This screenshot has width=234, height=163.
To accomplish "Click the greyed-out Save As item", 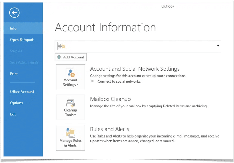I will point(16,51).
